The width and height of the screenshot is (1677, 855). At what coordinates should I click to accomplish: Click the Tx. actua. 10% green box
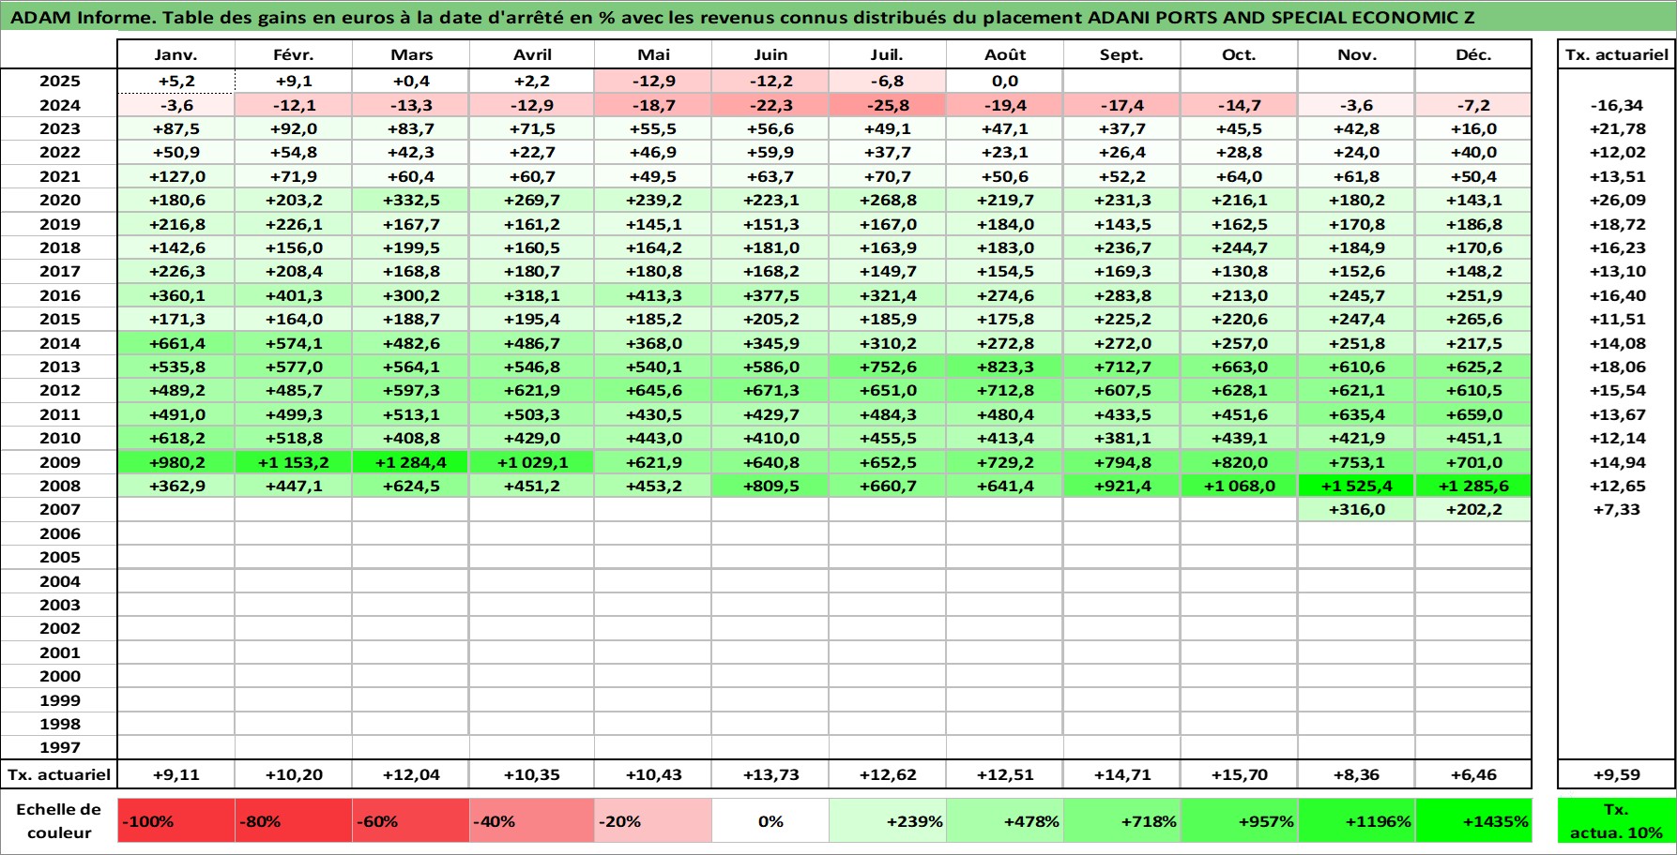click(1617, 820)
